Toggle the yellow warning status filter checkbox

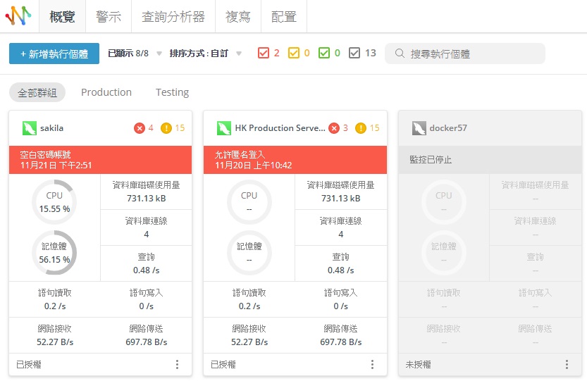pos(294,53)
